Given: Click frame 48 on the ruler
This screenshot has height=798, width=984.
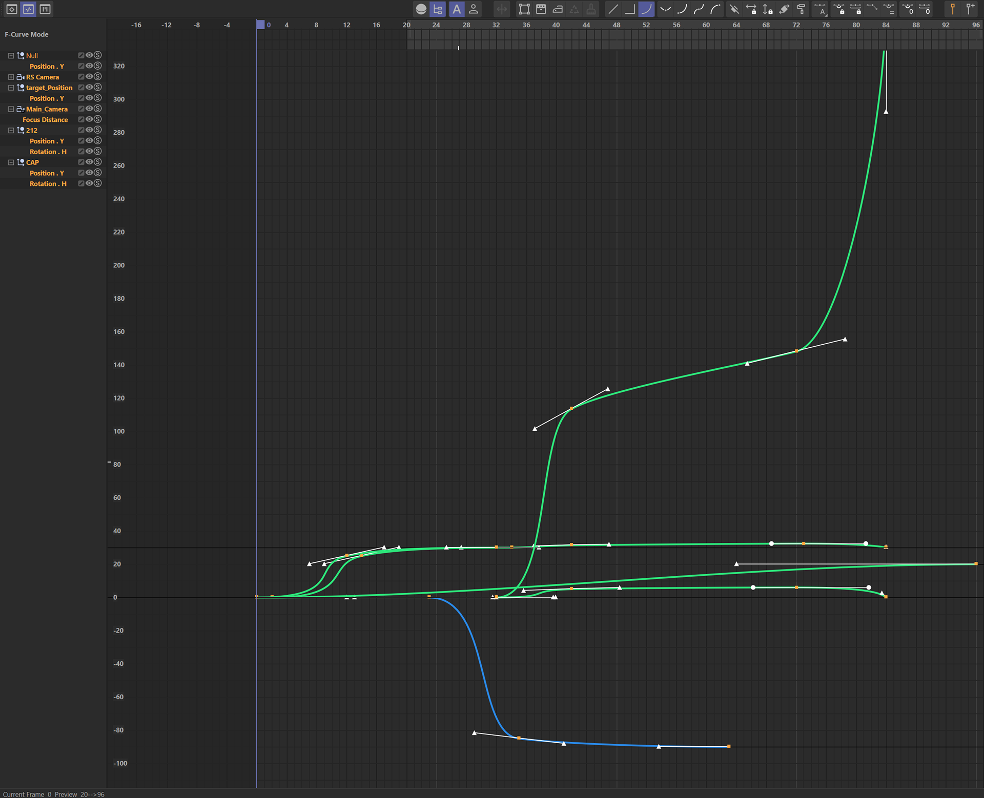Looking at the screenshot, I should [617, 25].
